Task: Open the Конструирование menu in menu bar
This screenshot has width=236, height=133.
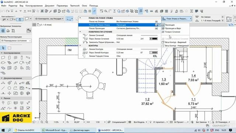Action: coord(34,6)
